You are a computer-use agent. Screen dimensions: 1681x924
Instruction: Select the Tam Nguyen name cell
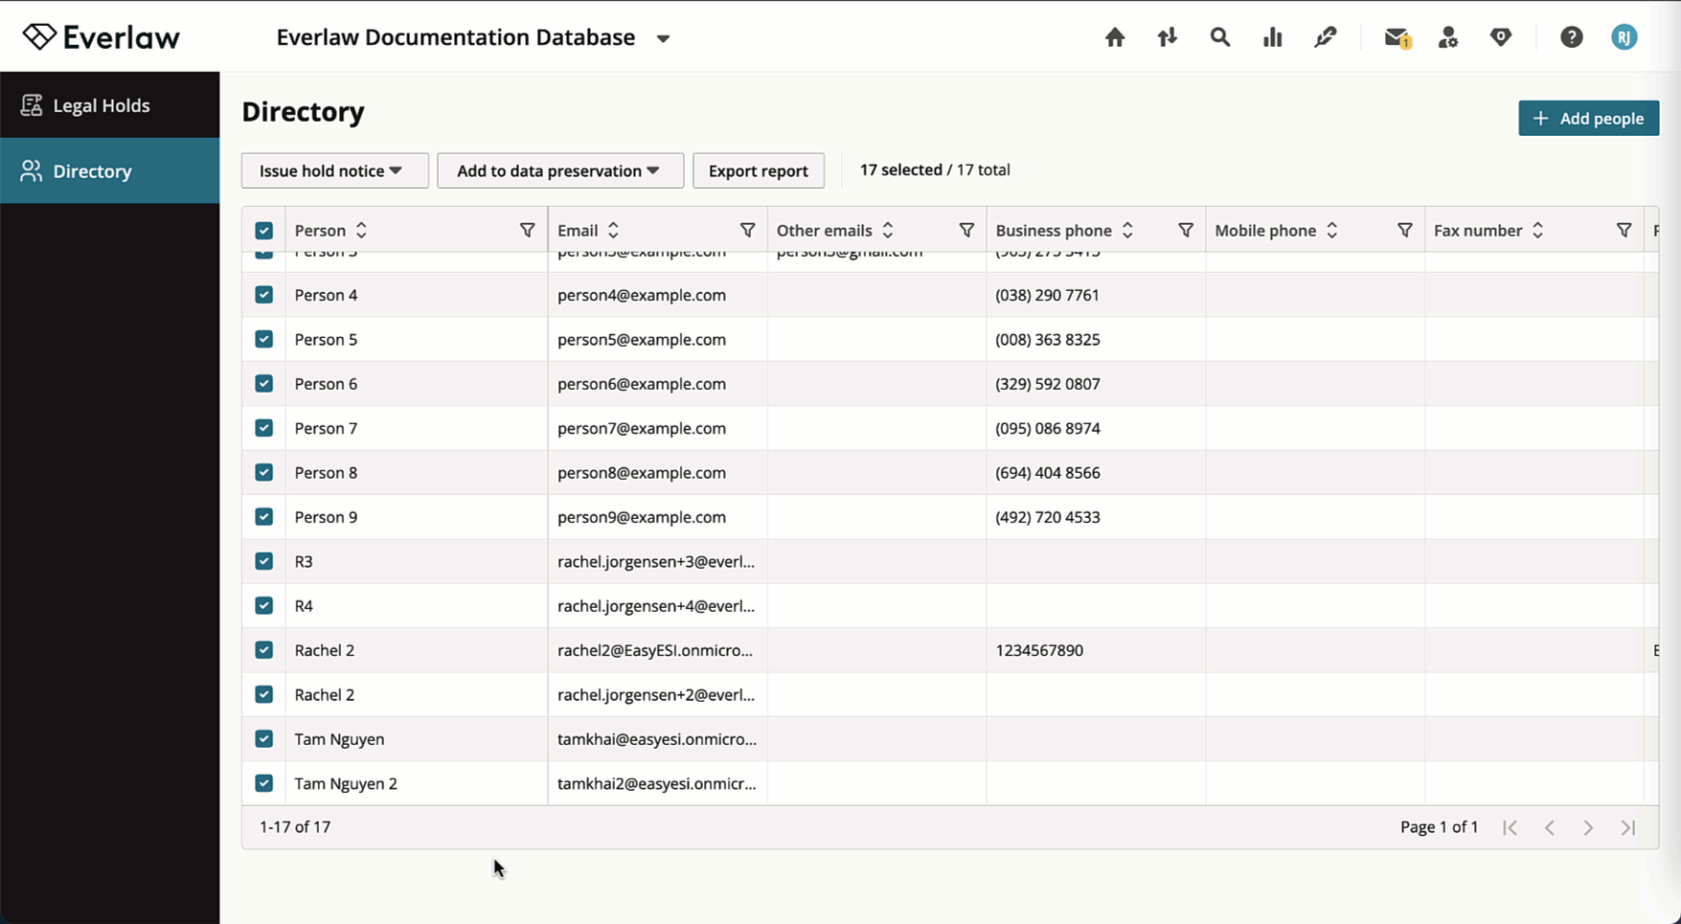click(417, 739)
